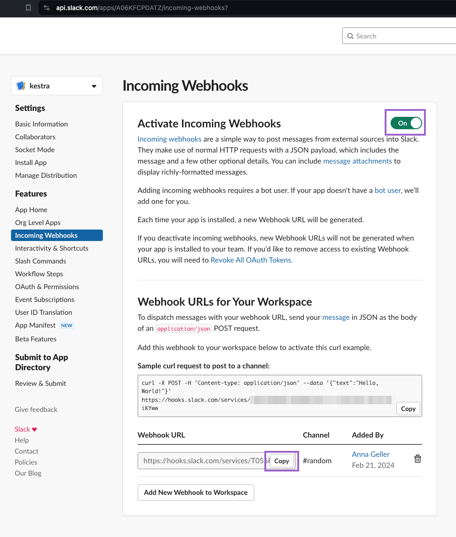Click the Anna Geller user link
This screenshot has width=456, height=537.
pos(370,454)
